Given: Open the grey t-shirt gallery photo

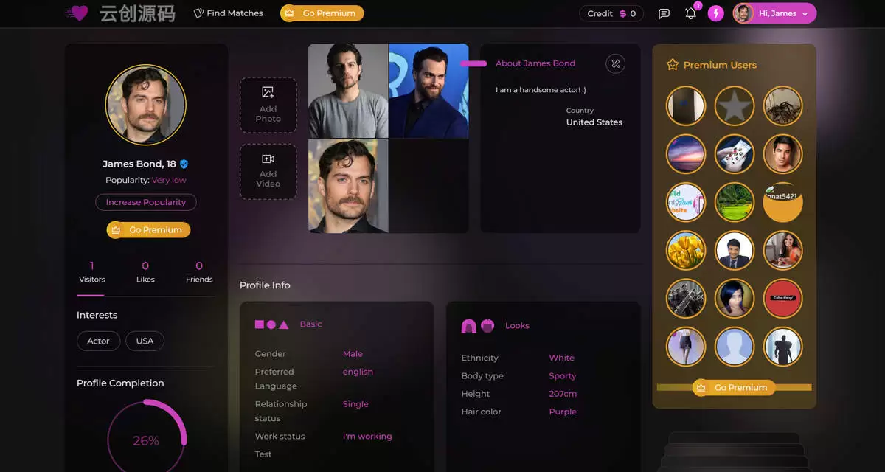Looking at the screenshot, I should (x=348, y=91).
